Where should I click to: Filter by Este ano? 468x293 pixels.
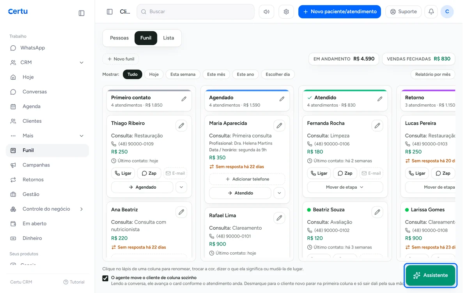click(x=245, y=74)
